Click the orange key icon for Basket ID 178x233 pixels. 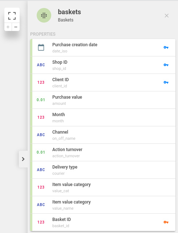[x=166, y=222]
